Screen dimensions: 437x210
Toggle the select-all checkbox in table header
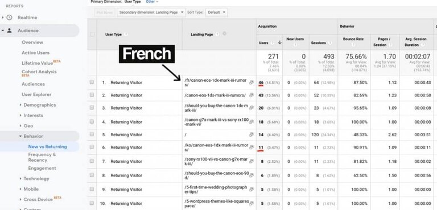click(x=92, y=34)
